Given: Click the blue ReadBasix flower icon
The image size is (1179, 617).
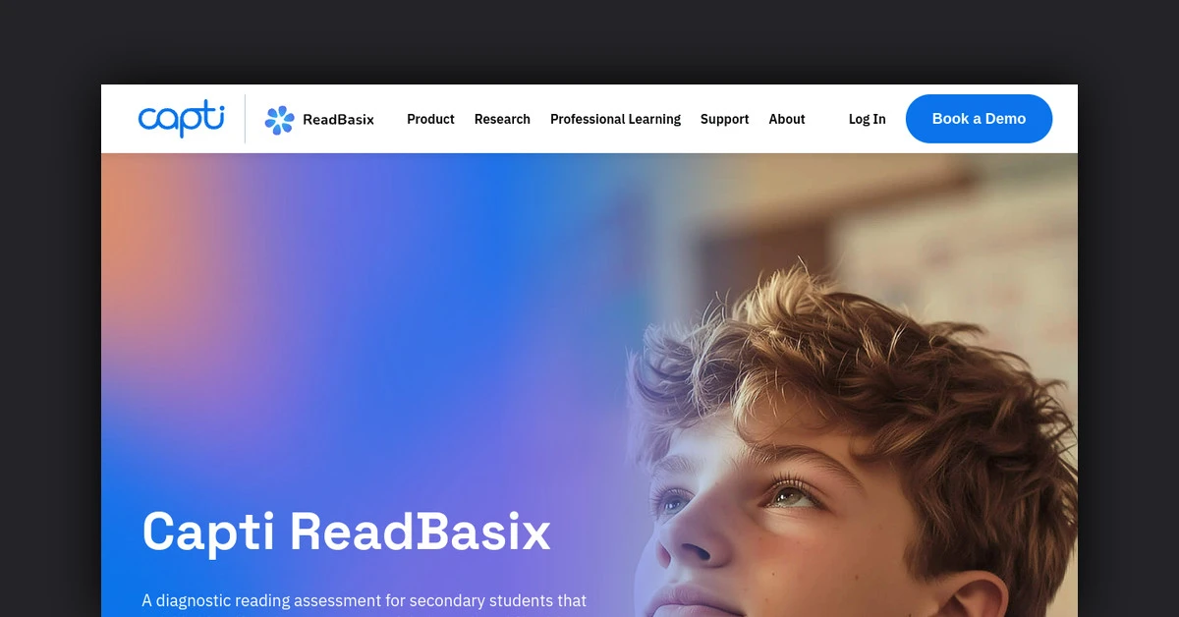Looking at the screenshot, I should 280,120.
